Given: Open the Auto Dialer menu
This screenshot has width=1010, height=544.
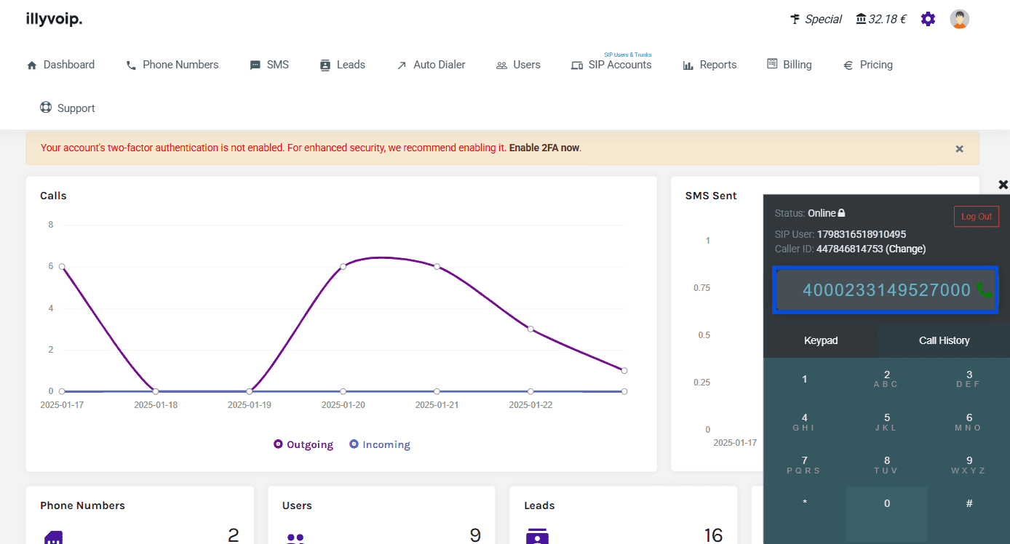Looking at the screenshot, I should [431, 65].
